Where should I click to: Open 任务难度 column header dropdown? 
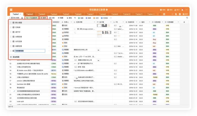point(178,22)
